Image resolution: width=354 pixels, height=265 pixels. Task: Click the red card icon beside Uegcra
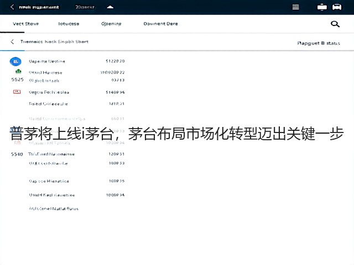[17, 92]
